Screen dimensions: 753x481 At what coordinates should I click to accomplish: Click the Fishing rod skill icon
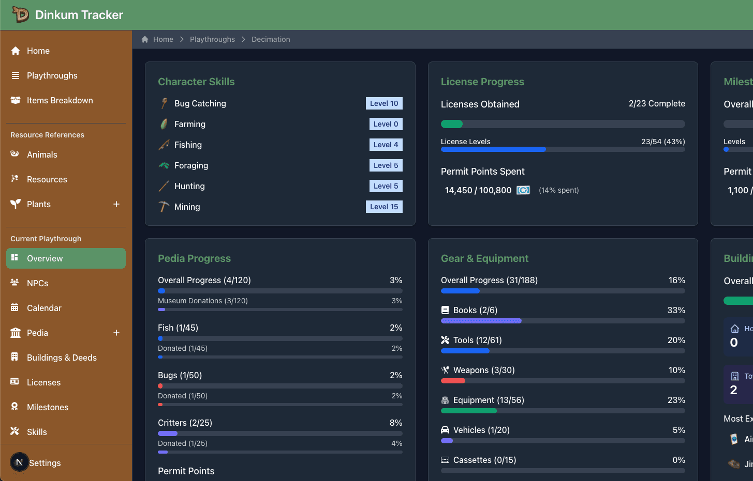(x=164, y=145)
